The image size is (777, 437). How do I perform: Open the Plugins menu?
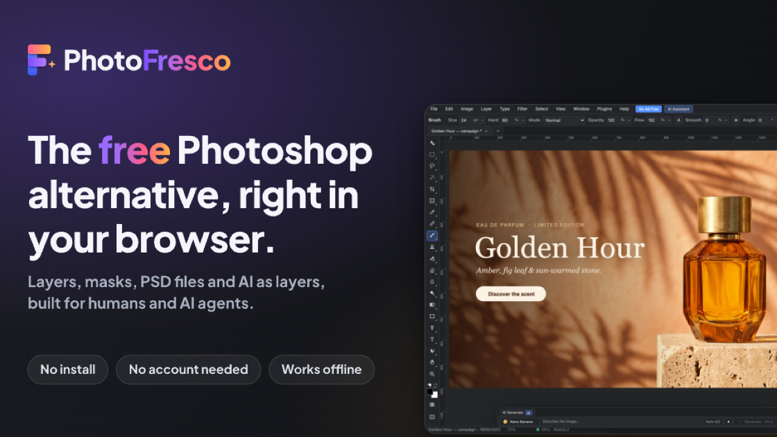605,109
